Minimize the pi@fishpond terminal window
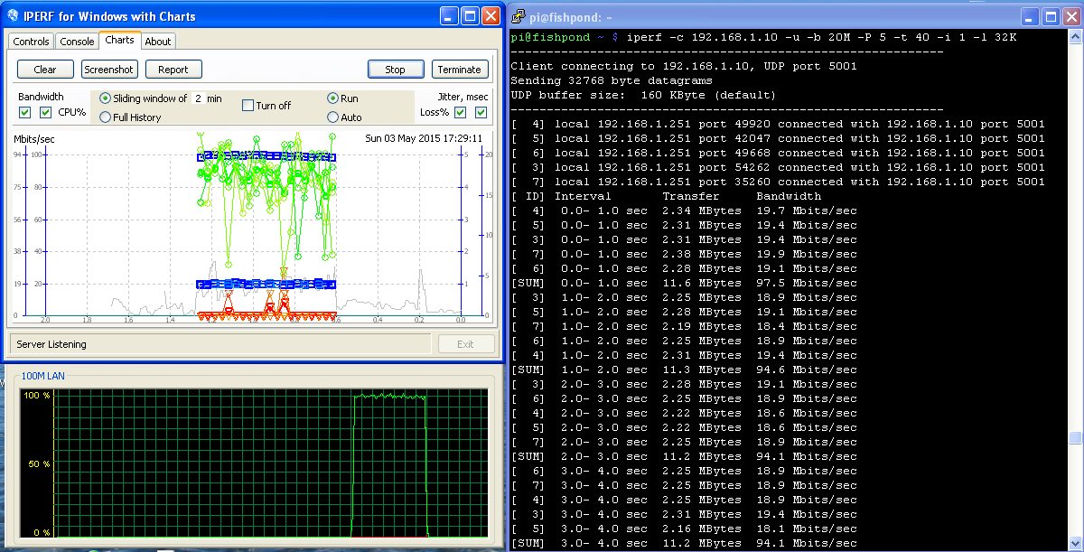1084x552 pixels. (x=1030, y=16)
